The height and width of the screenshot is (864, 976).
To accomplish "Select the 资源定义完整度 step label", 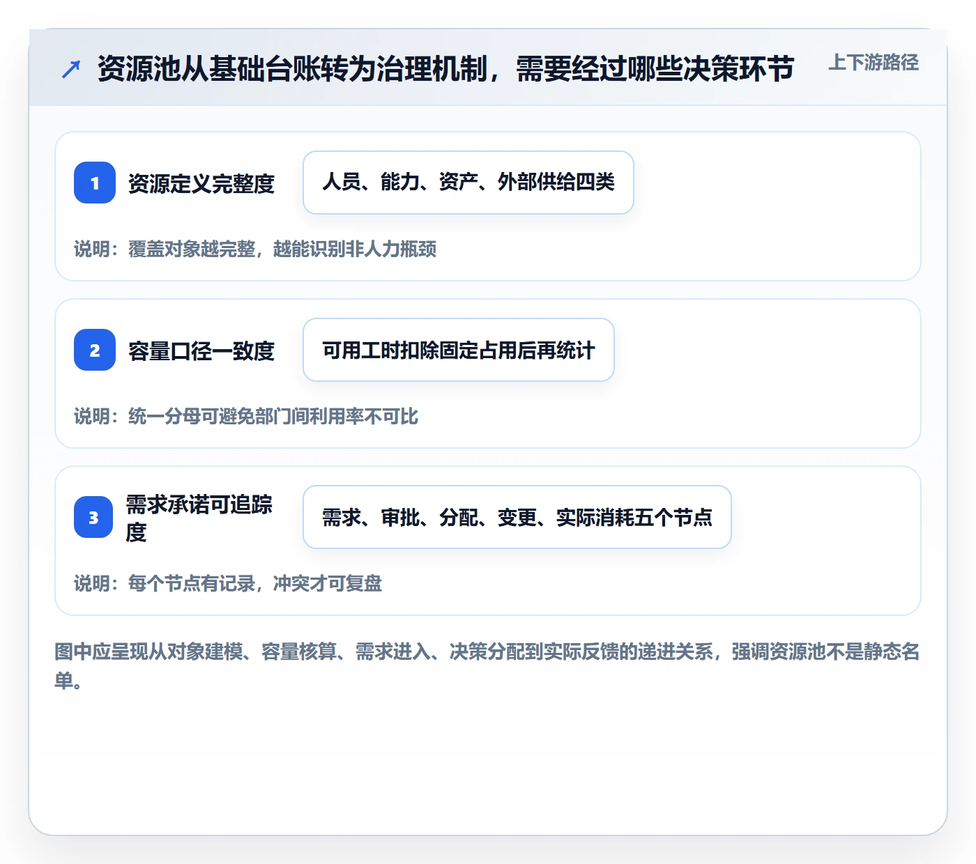I will pos(201,183).
